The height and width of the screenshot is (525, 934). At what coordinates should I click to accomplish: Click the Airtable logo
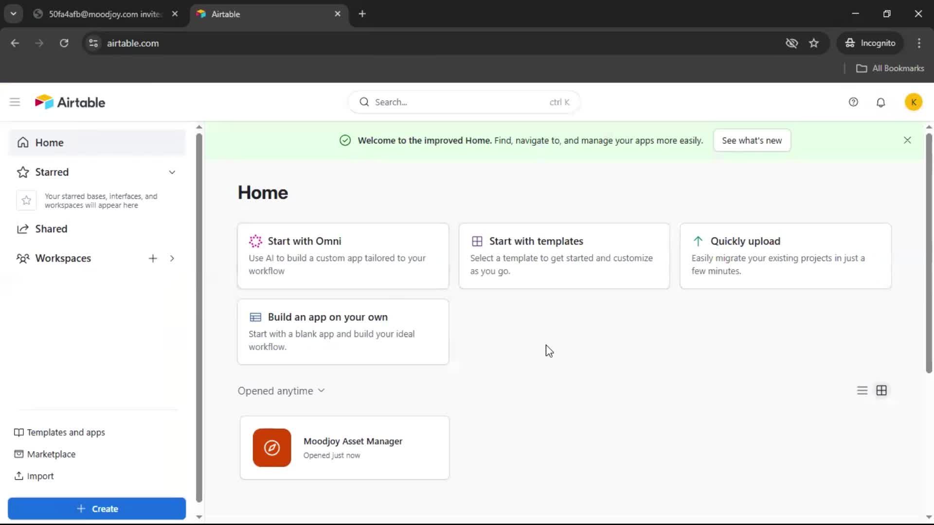point(70,102)
